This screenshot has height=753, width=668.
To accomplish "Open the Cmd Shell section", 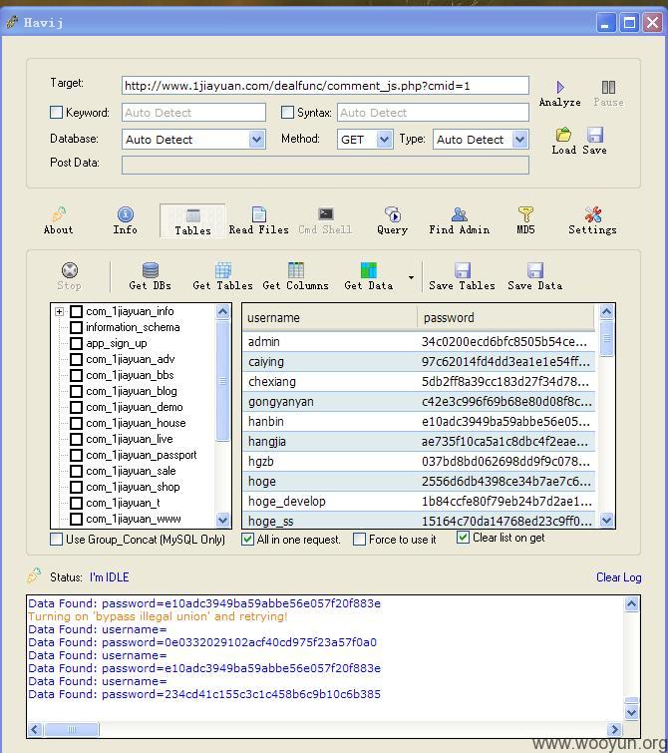I will click(x=326, y=220).
